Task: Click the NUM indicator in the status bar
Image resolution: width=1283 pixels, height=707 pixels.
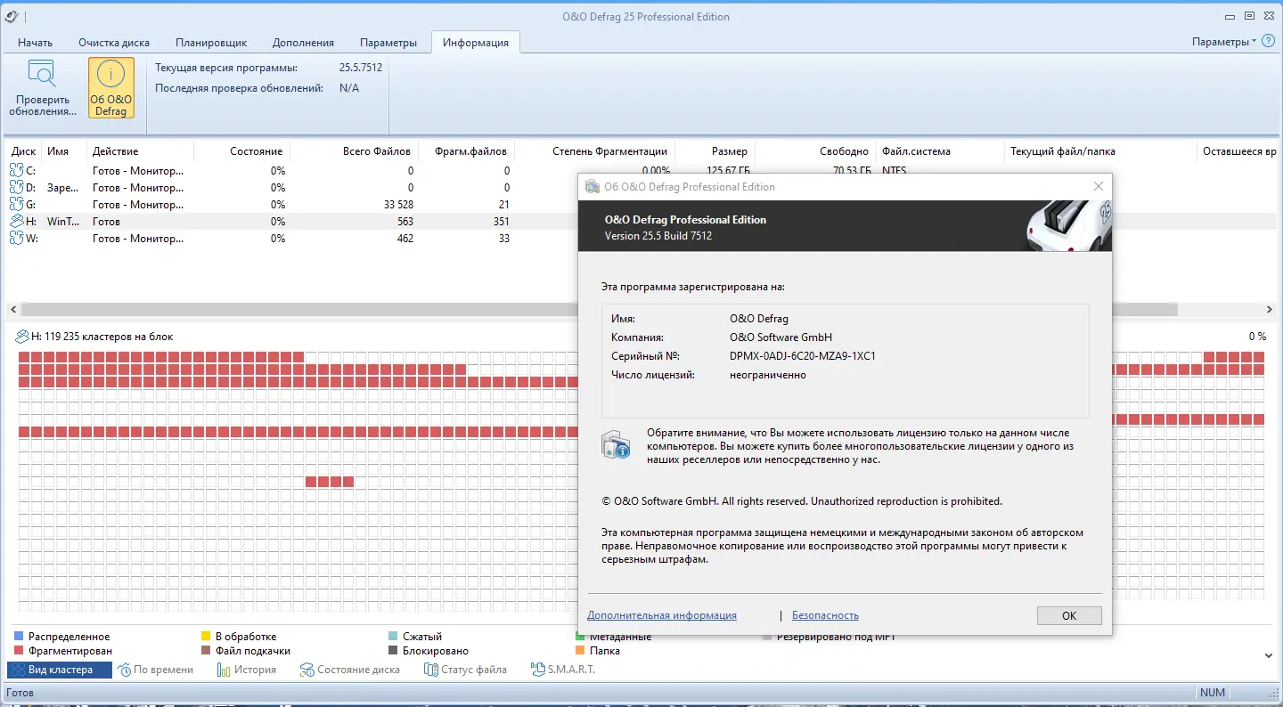Action: (1214, 692)
